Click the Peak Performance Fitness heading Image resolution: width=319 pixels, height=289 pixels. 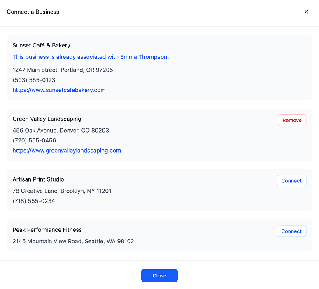(x=47, y=230)
